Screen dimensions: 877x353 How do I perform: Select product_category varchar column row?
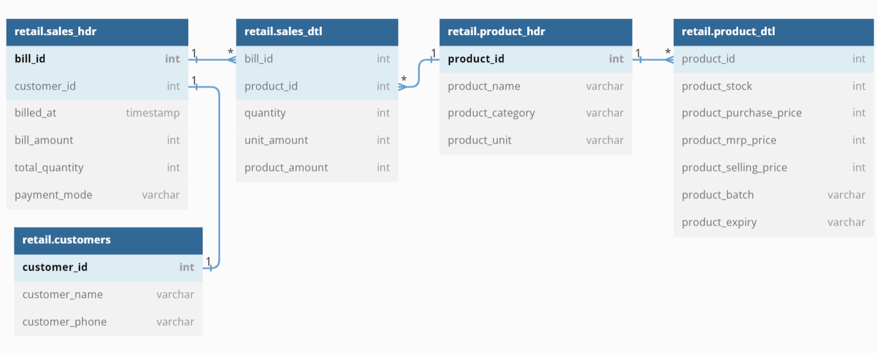pos(536,113)
